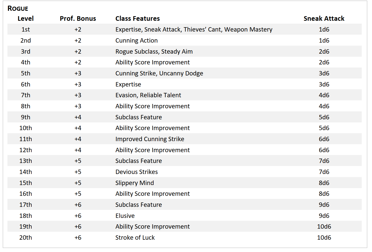Screen dimensions: 372x252
Task: Select Cunning Strike, Uncanny Dodge text
Action: (159, 73)
